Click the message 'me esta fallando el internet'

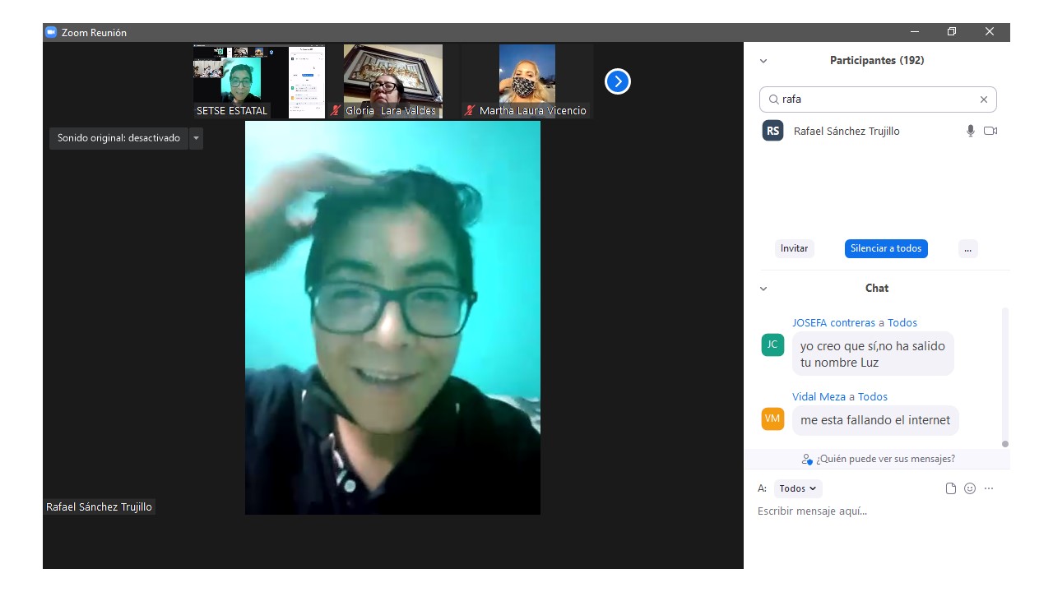[875, 420]
